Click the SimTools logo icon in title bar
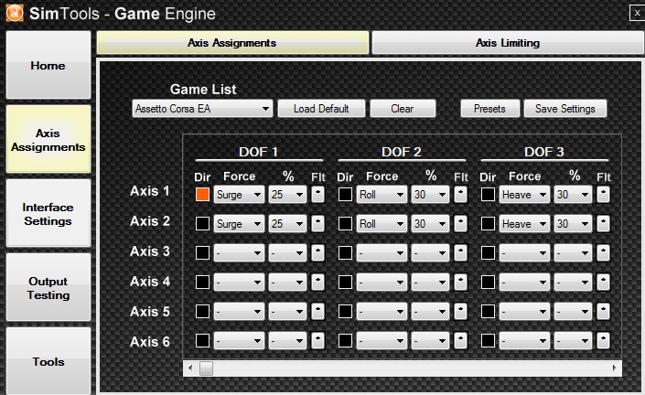Image resolution: width=645 pixels, height=395 pixels. tap(14, 12)
